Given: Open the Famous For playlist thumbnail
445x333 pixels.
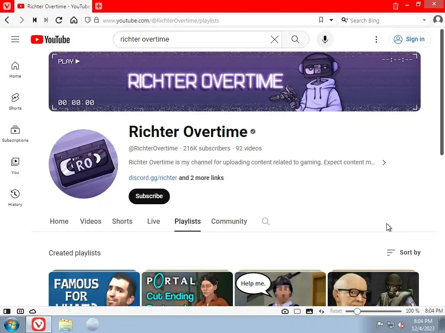Looking at the screenshot, I should 94,289.
